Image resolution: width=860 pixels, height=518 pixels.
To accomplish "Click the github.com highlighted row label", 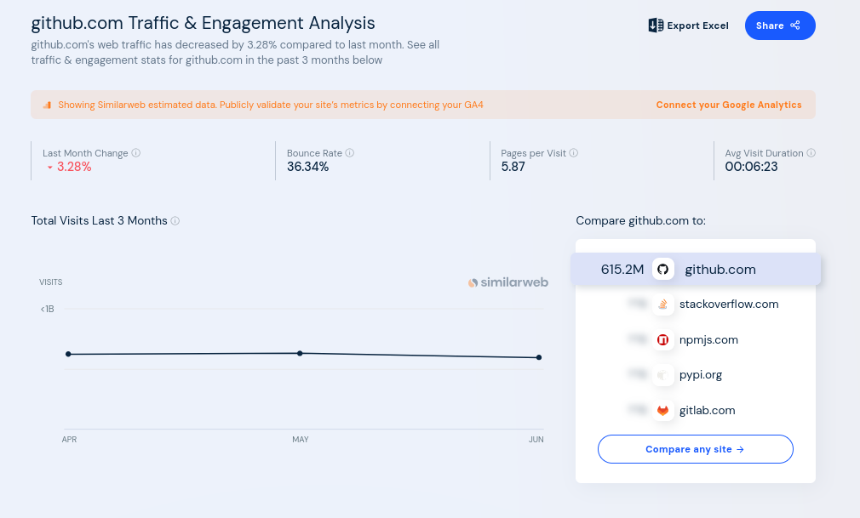I will [720, 269].
